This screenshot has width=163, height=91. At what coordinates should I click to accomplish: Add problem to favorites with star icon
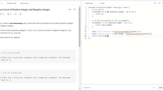pos(16,14)
